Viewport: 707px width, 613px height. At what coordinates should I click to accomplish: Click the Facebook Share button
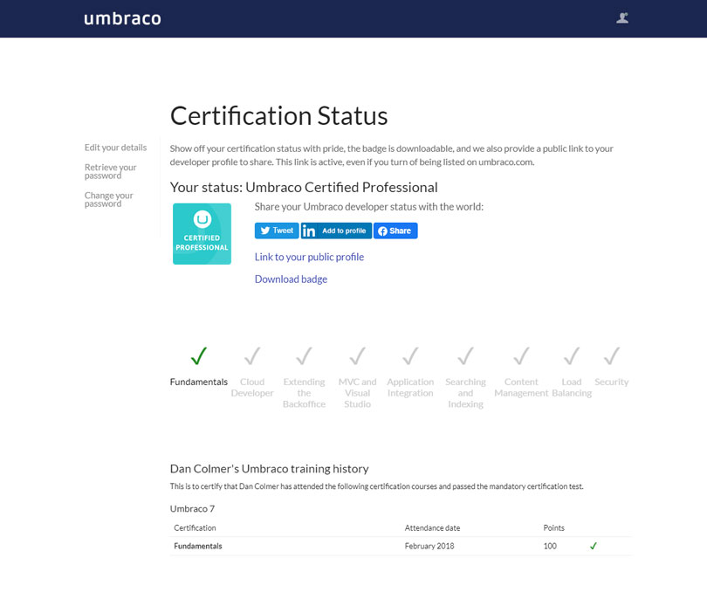pyautogui.click(x=395, y=231)
